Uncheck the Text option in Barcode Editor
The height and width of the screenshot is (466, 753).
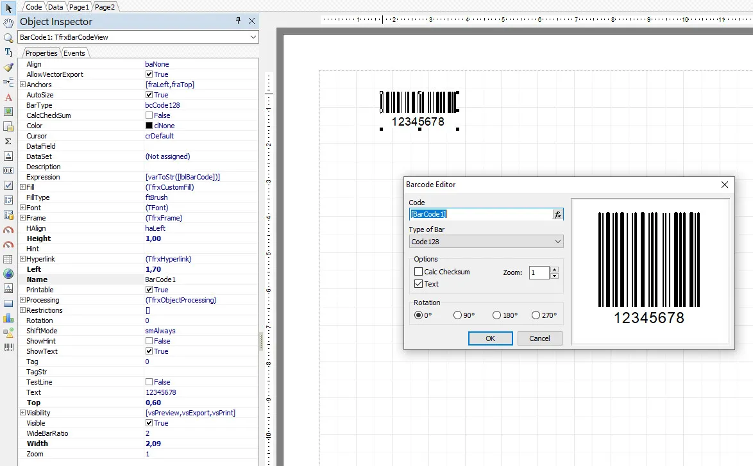coord(419,284)
